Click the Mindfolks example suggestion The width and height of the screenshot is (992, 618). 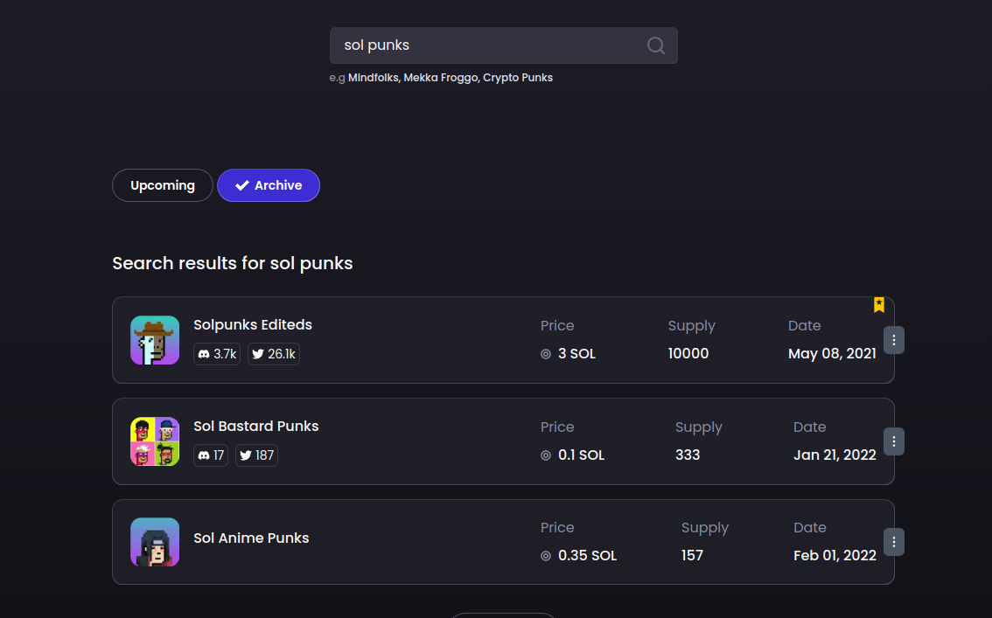[x=374, y=78]
